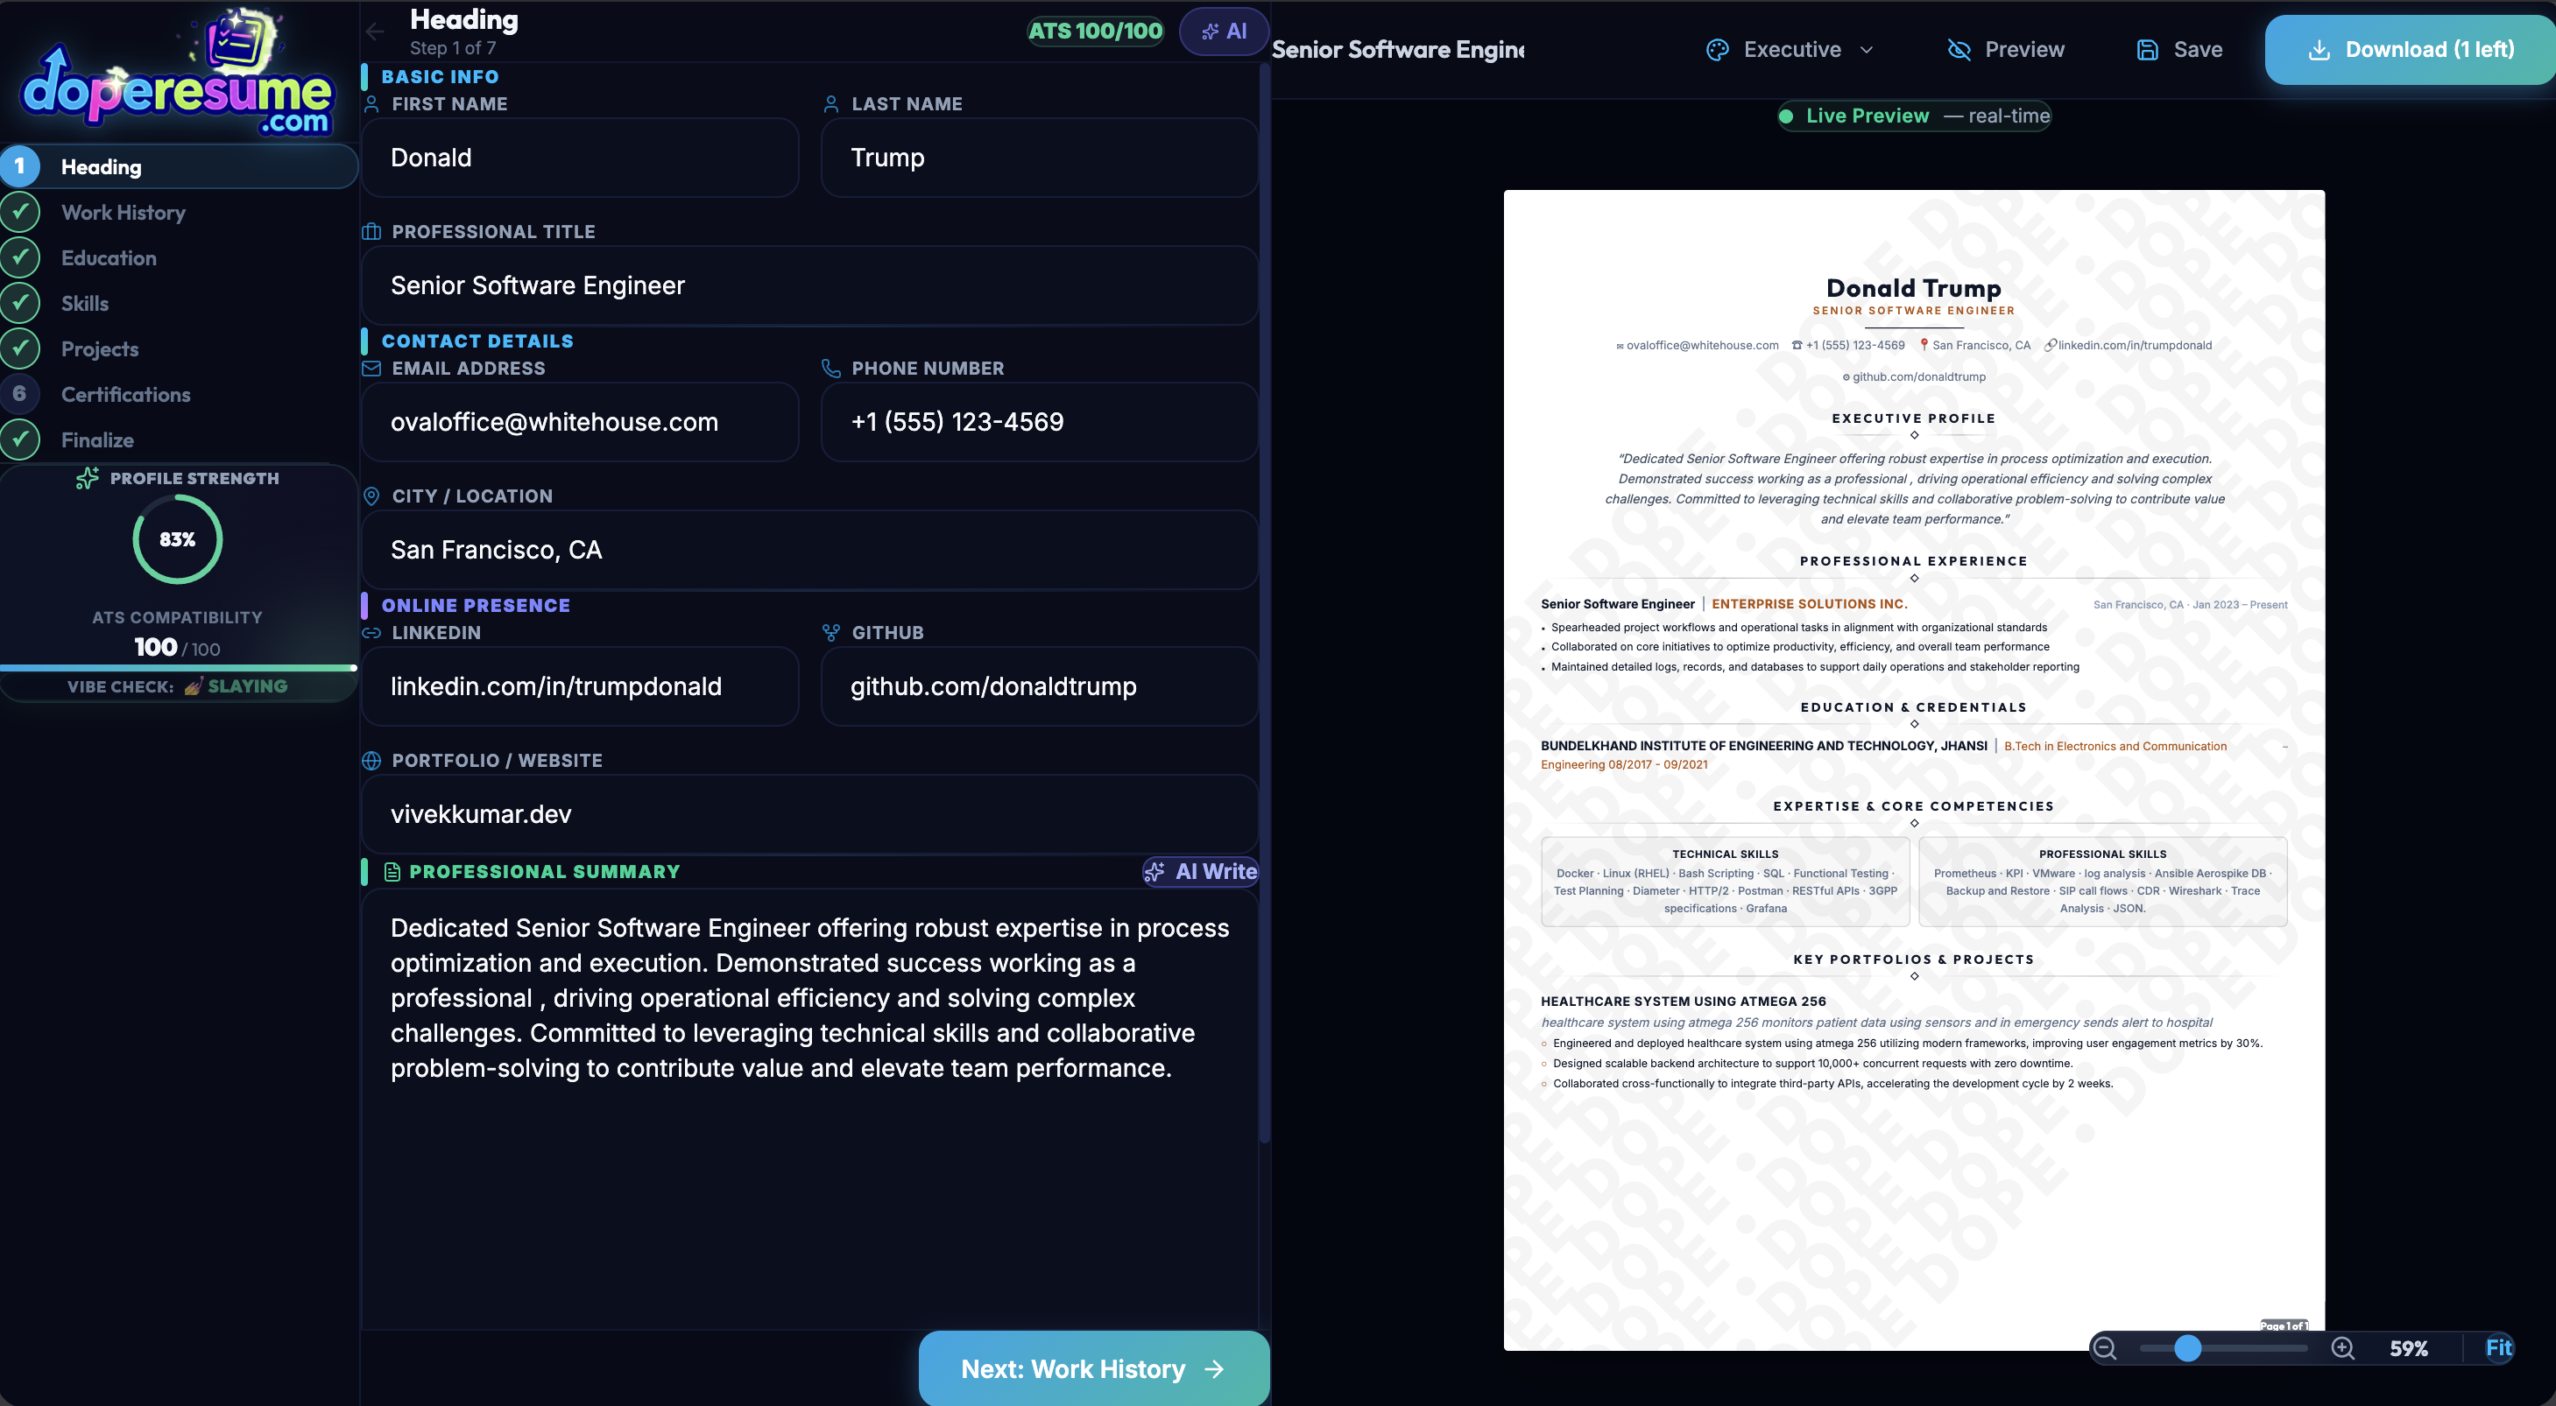The height and width of the screenshot is (1406, 2556).
Task: Click the Projects checkmark icon
Action: 20,349
